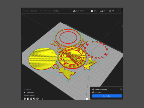This screenshot has height=108, width=144.
Task: Open the print time info icon
Action: coord(121,89)
